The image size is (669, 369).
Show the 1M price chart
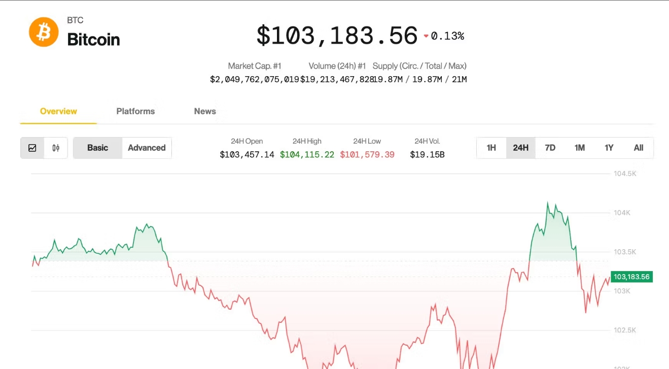579,148
